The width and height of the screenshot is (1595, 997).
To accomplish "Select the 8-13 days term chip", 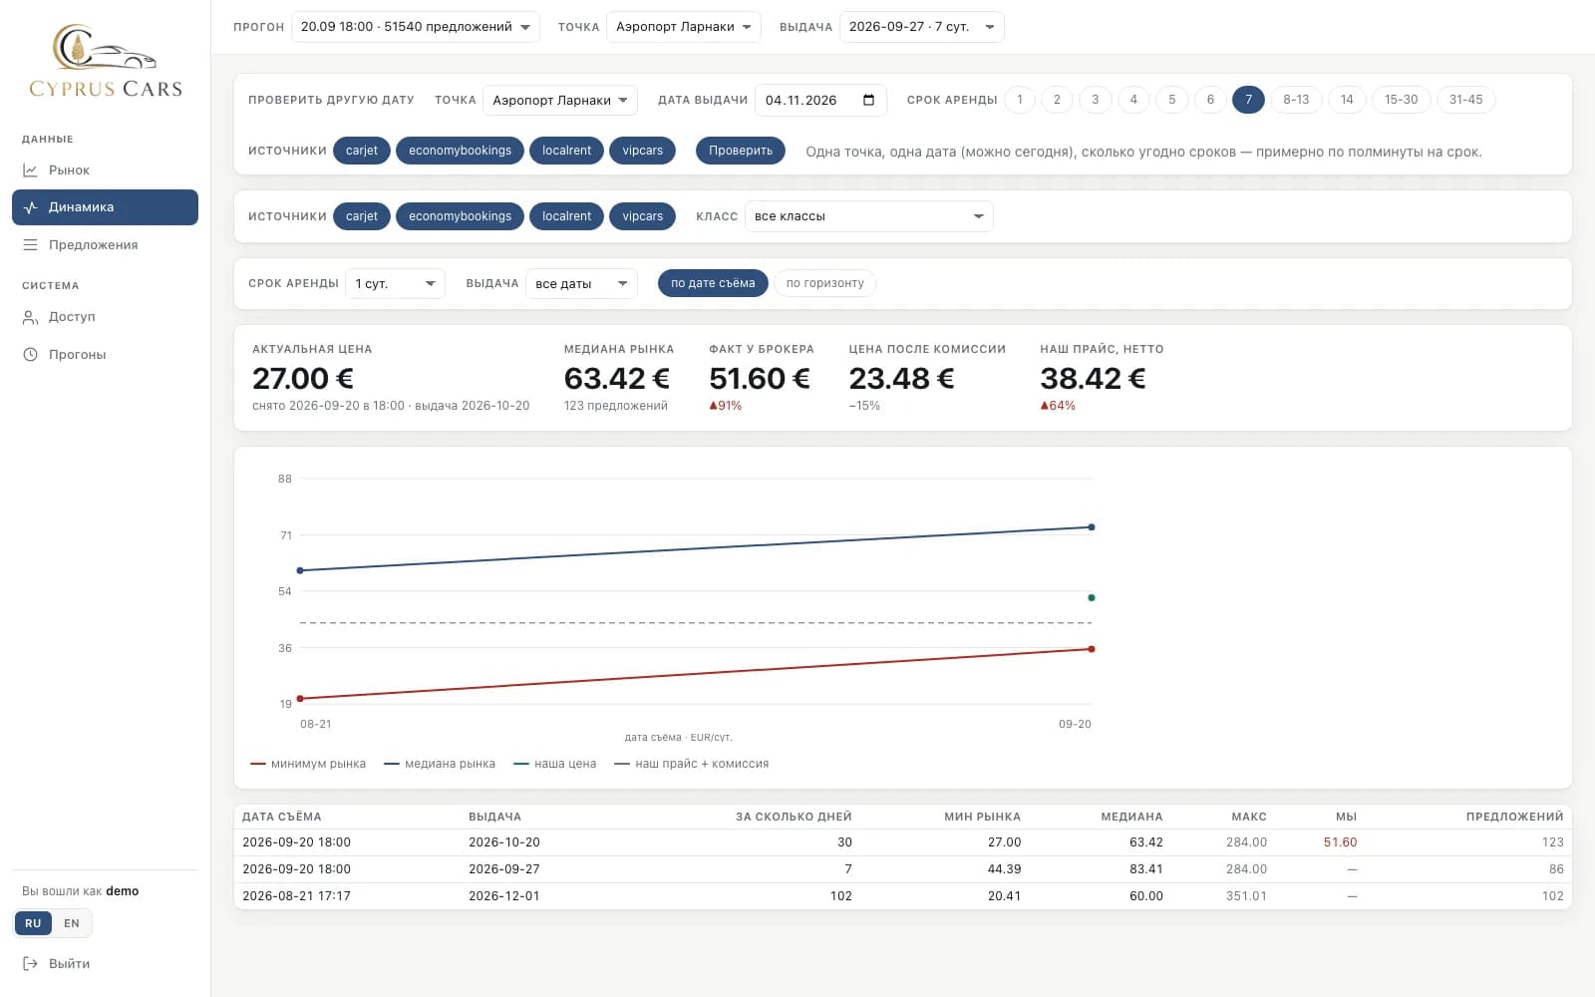I will (x=1296, y=100).
